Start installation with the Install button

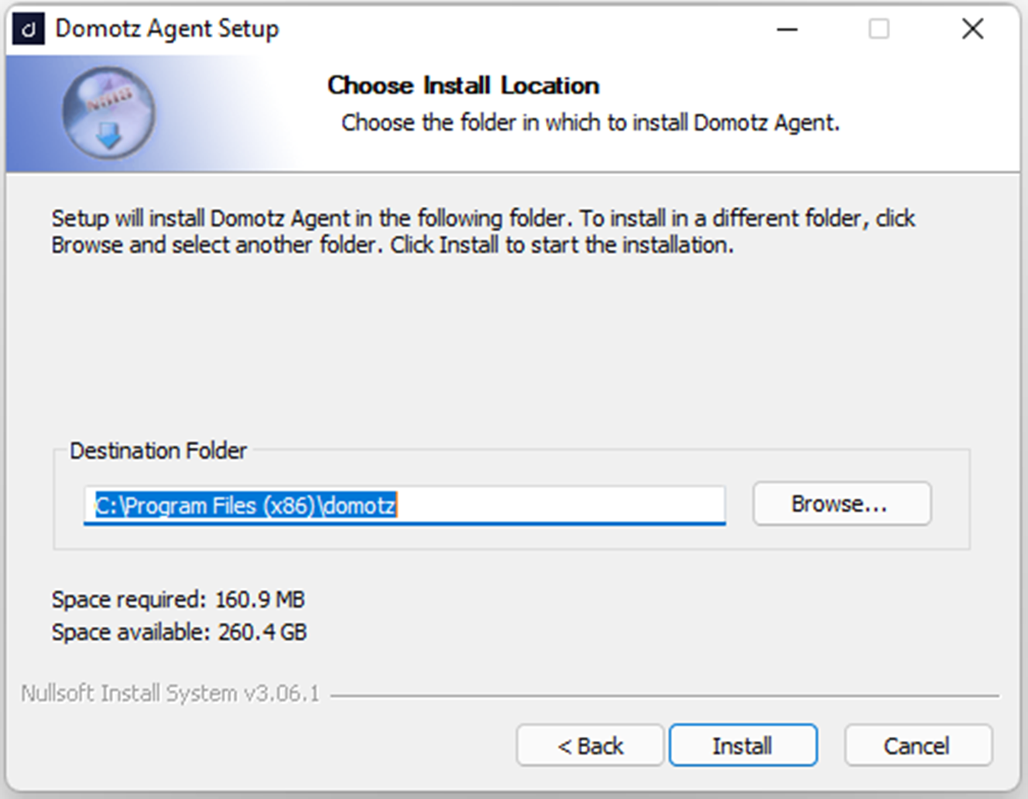742,745
